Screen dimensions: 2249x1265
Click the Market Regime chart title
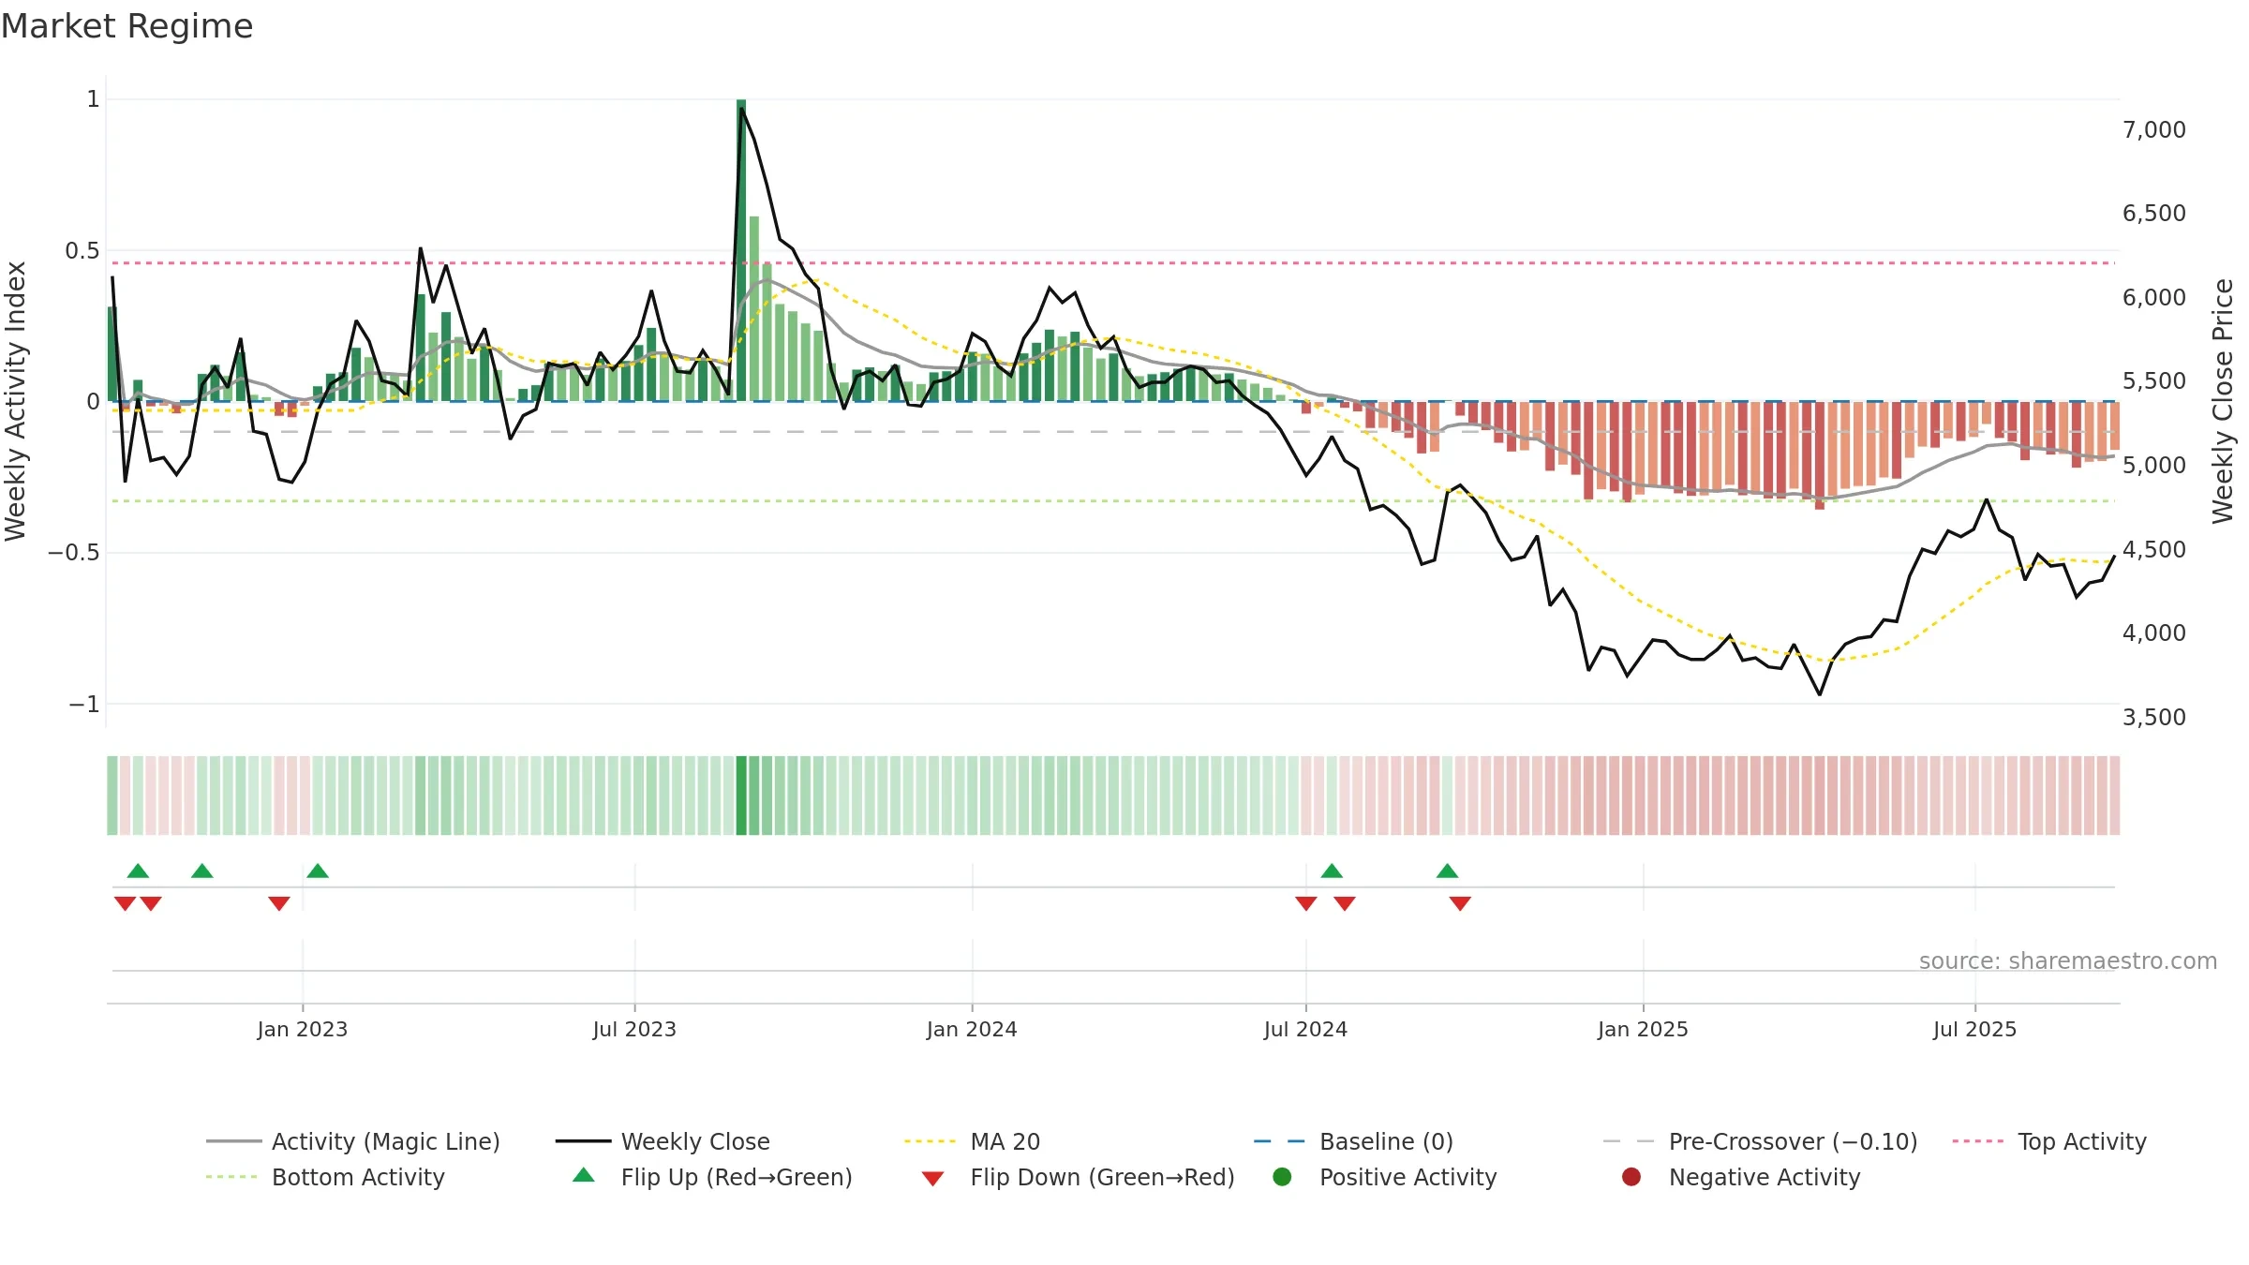coord(127,26)
